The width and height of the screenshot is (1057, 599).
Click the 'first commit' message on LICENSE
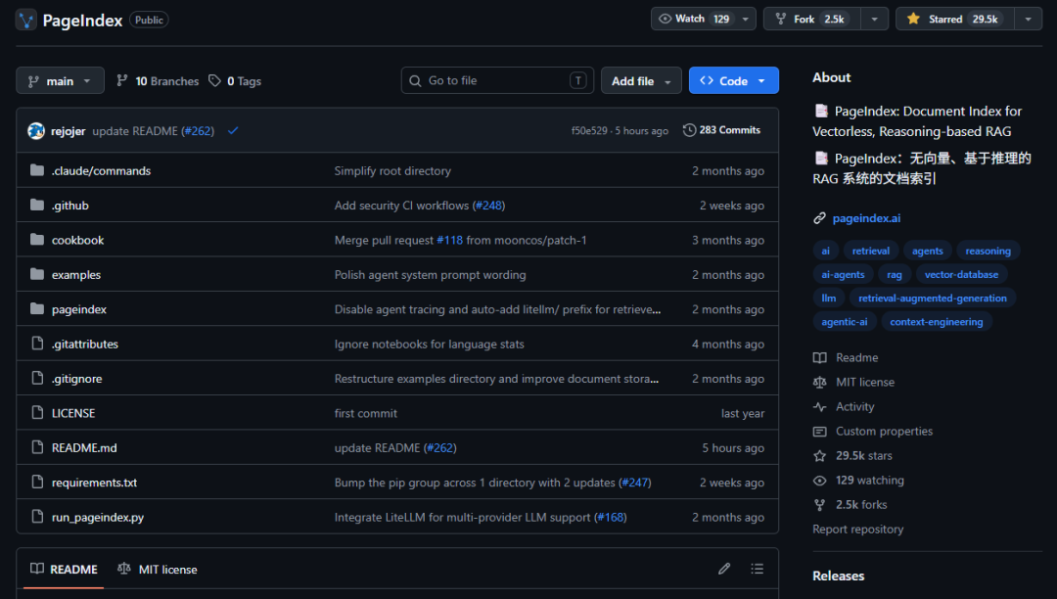click(x=365, y=413)
